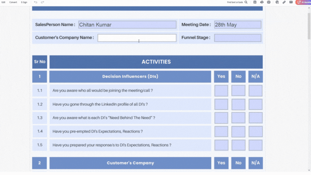311x175 pixels.
Task: Check Yes for question 1.5
Action: coord(221,145)
